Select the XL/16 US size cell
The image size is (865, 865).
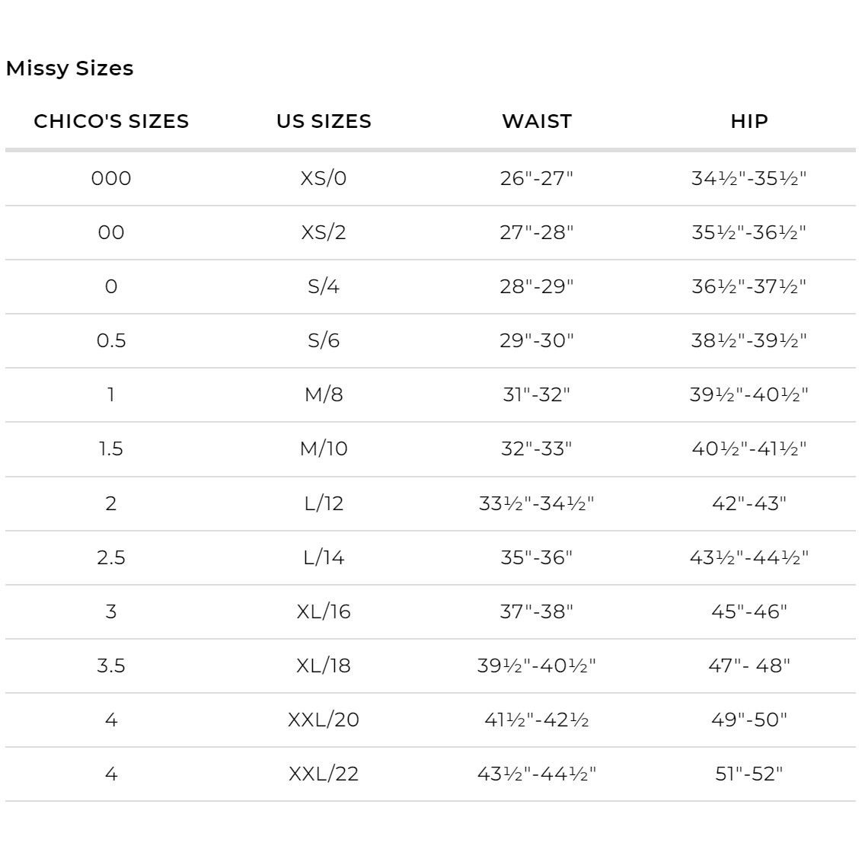pyautogui.click(x=324, y=611)
